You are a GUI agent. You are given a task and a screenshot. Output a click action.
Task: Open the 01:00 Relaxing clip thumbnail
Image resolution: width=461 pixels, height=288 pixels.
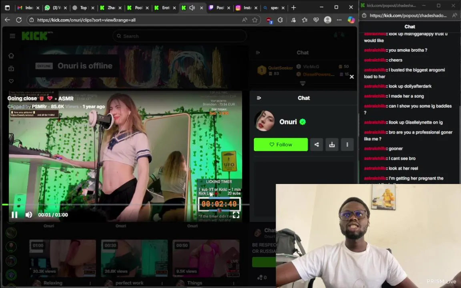click(x=62, y=258)
